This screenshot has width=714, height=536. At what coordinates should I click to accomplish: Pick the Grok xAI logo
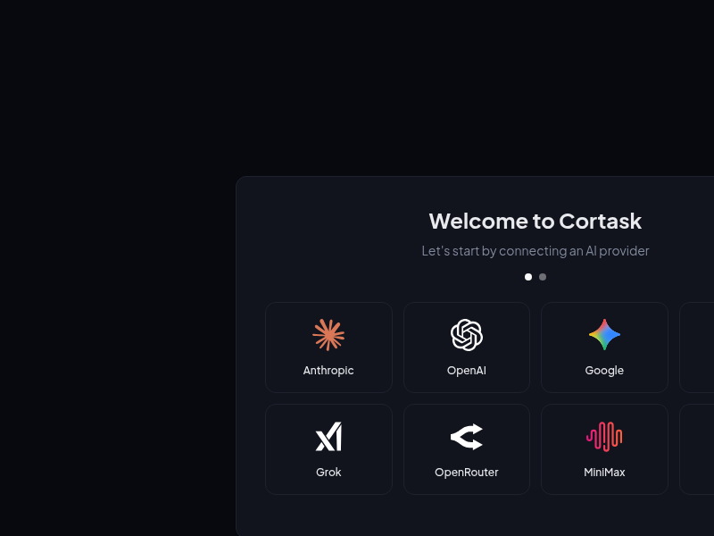[328, 437]
